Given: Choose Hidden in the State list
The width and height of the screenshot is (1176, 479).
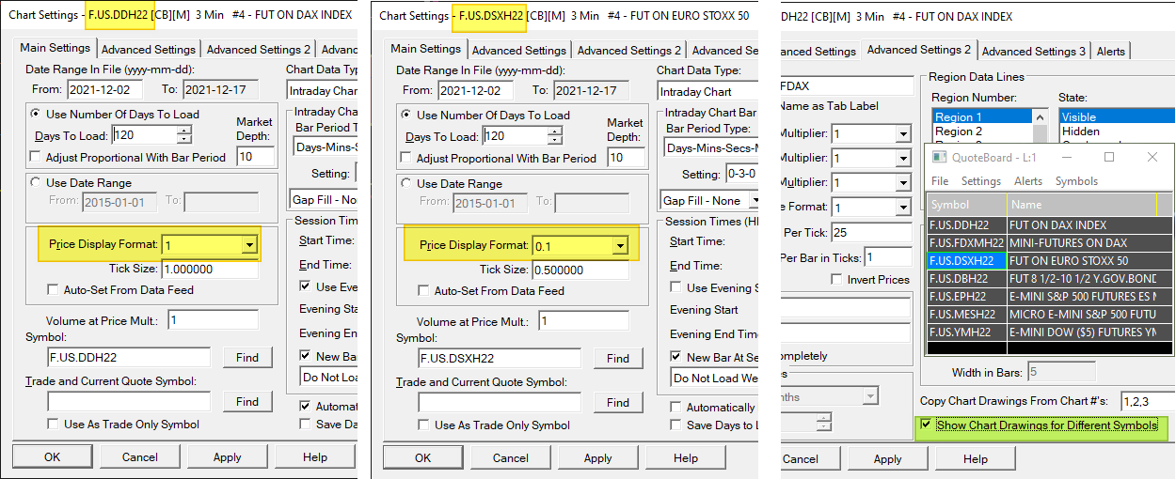Looking at the screenshot, I should click(1116, 131).
